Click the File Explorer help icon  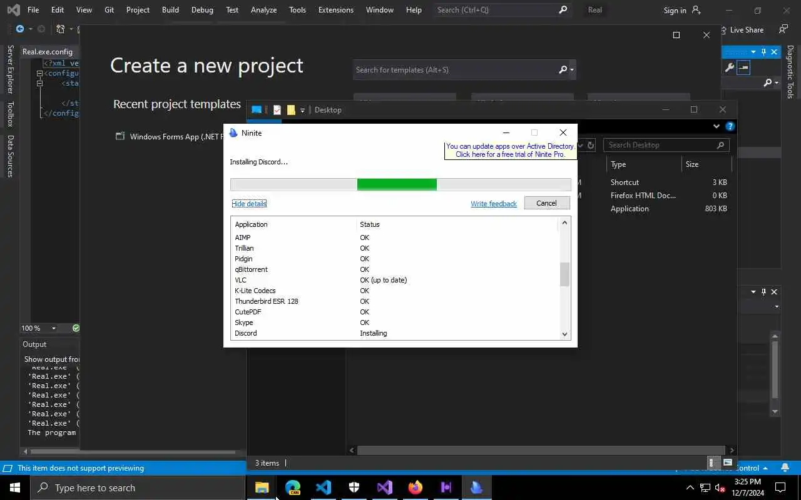730,126
